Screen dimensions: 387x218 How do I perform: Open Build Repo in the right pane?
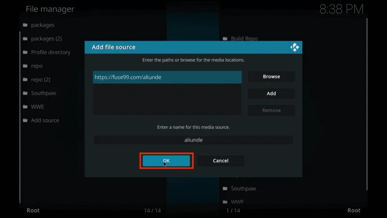click(x=244, y=39)
